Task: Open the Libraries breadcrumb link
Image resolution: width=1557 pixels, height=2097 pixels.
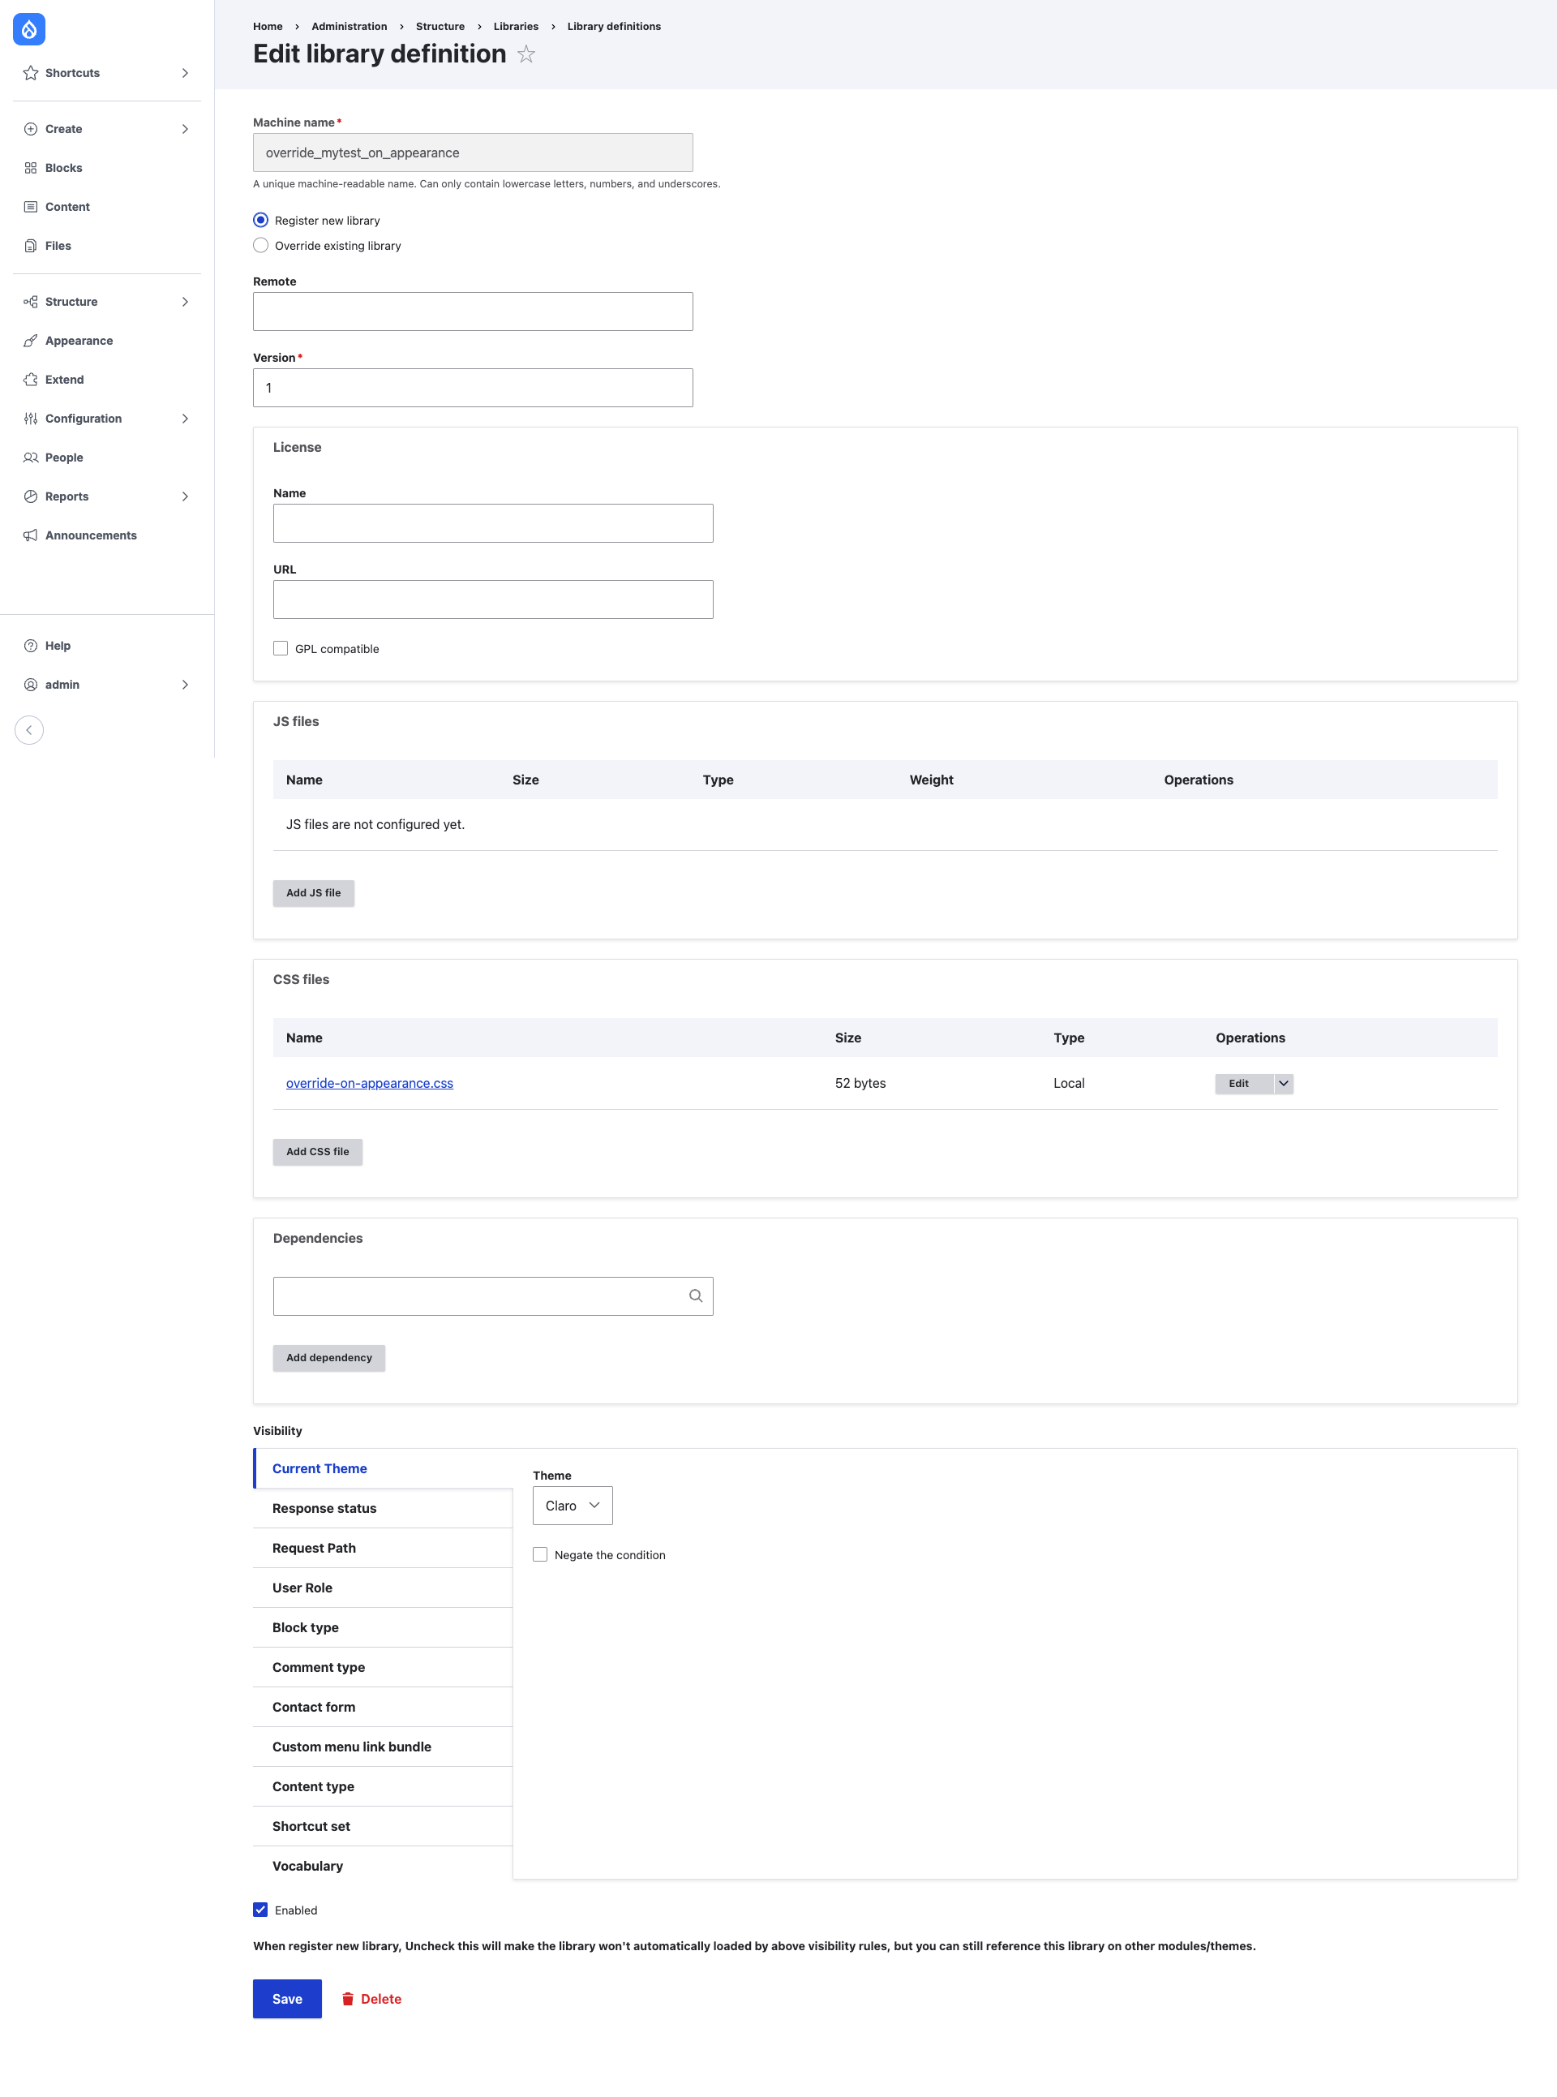Action: click(x=516, y=25)
